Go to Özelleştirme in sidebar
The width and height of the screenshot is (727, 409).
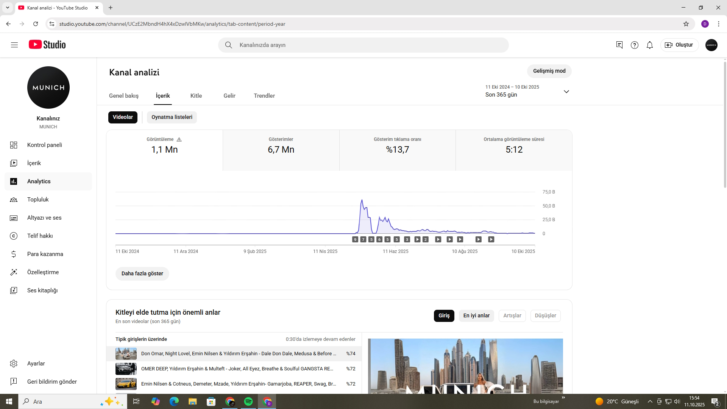[43, 272]
